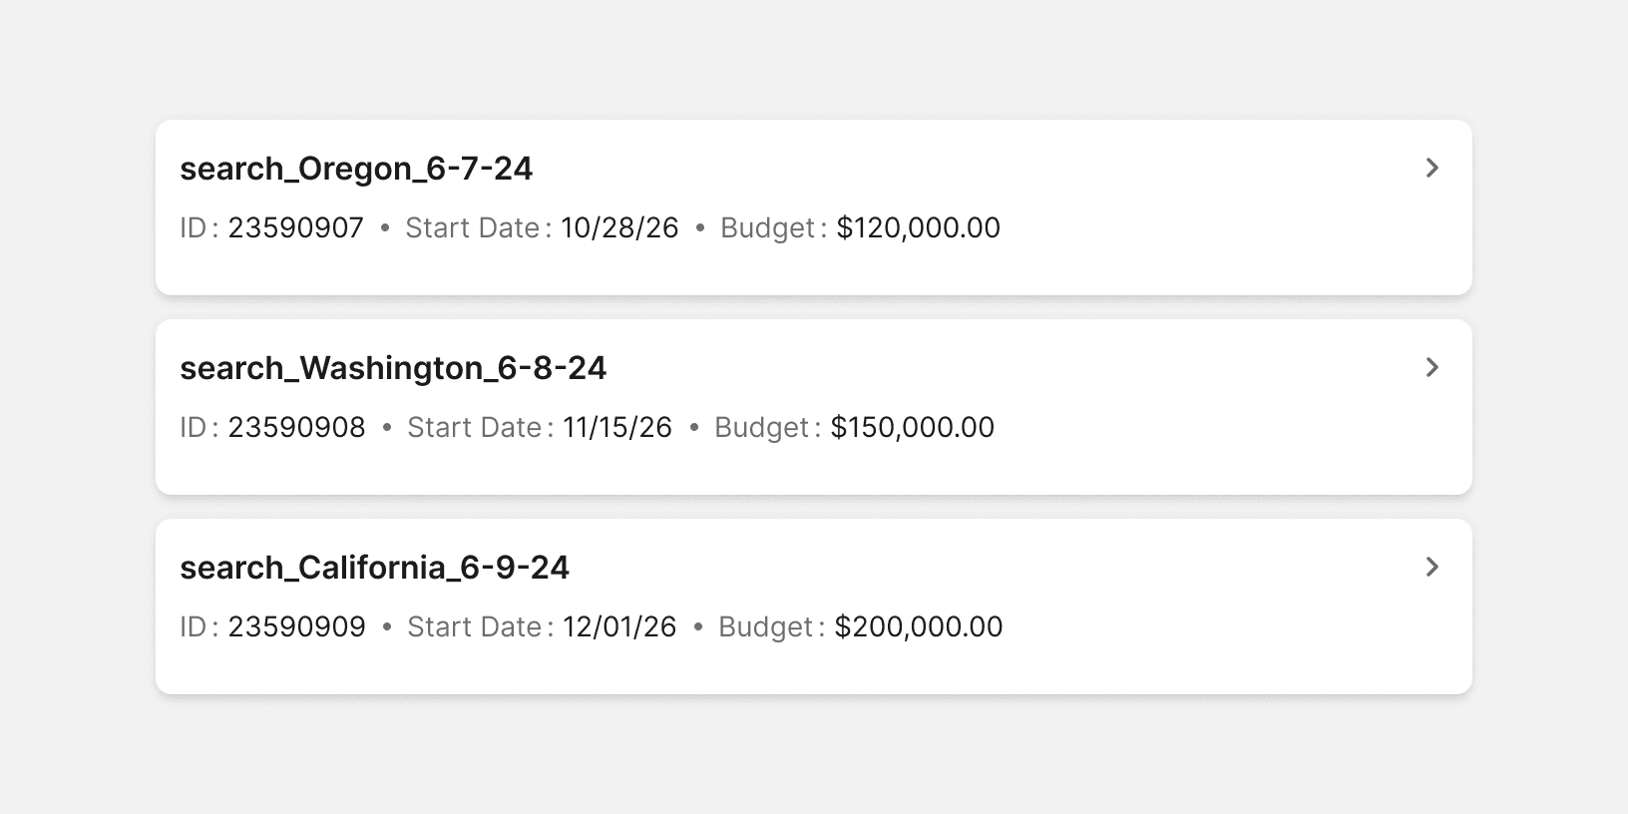Click ID 23590909 value
1628x814 pixels.
(297, 626)
